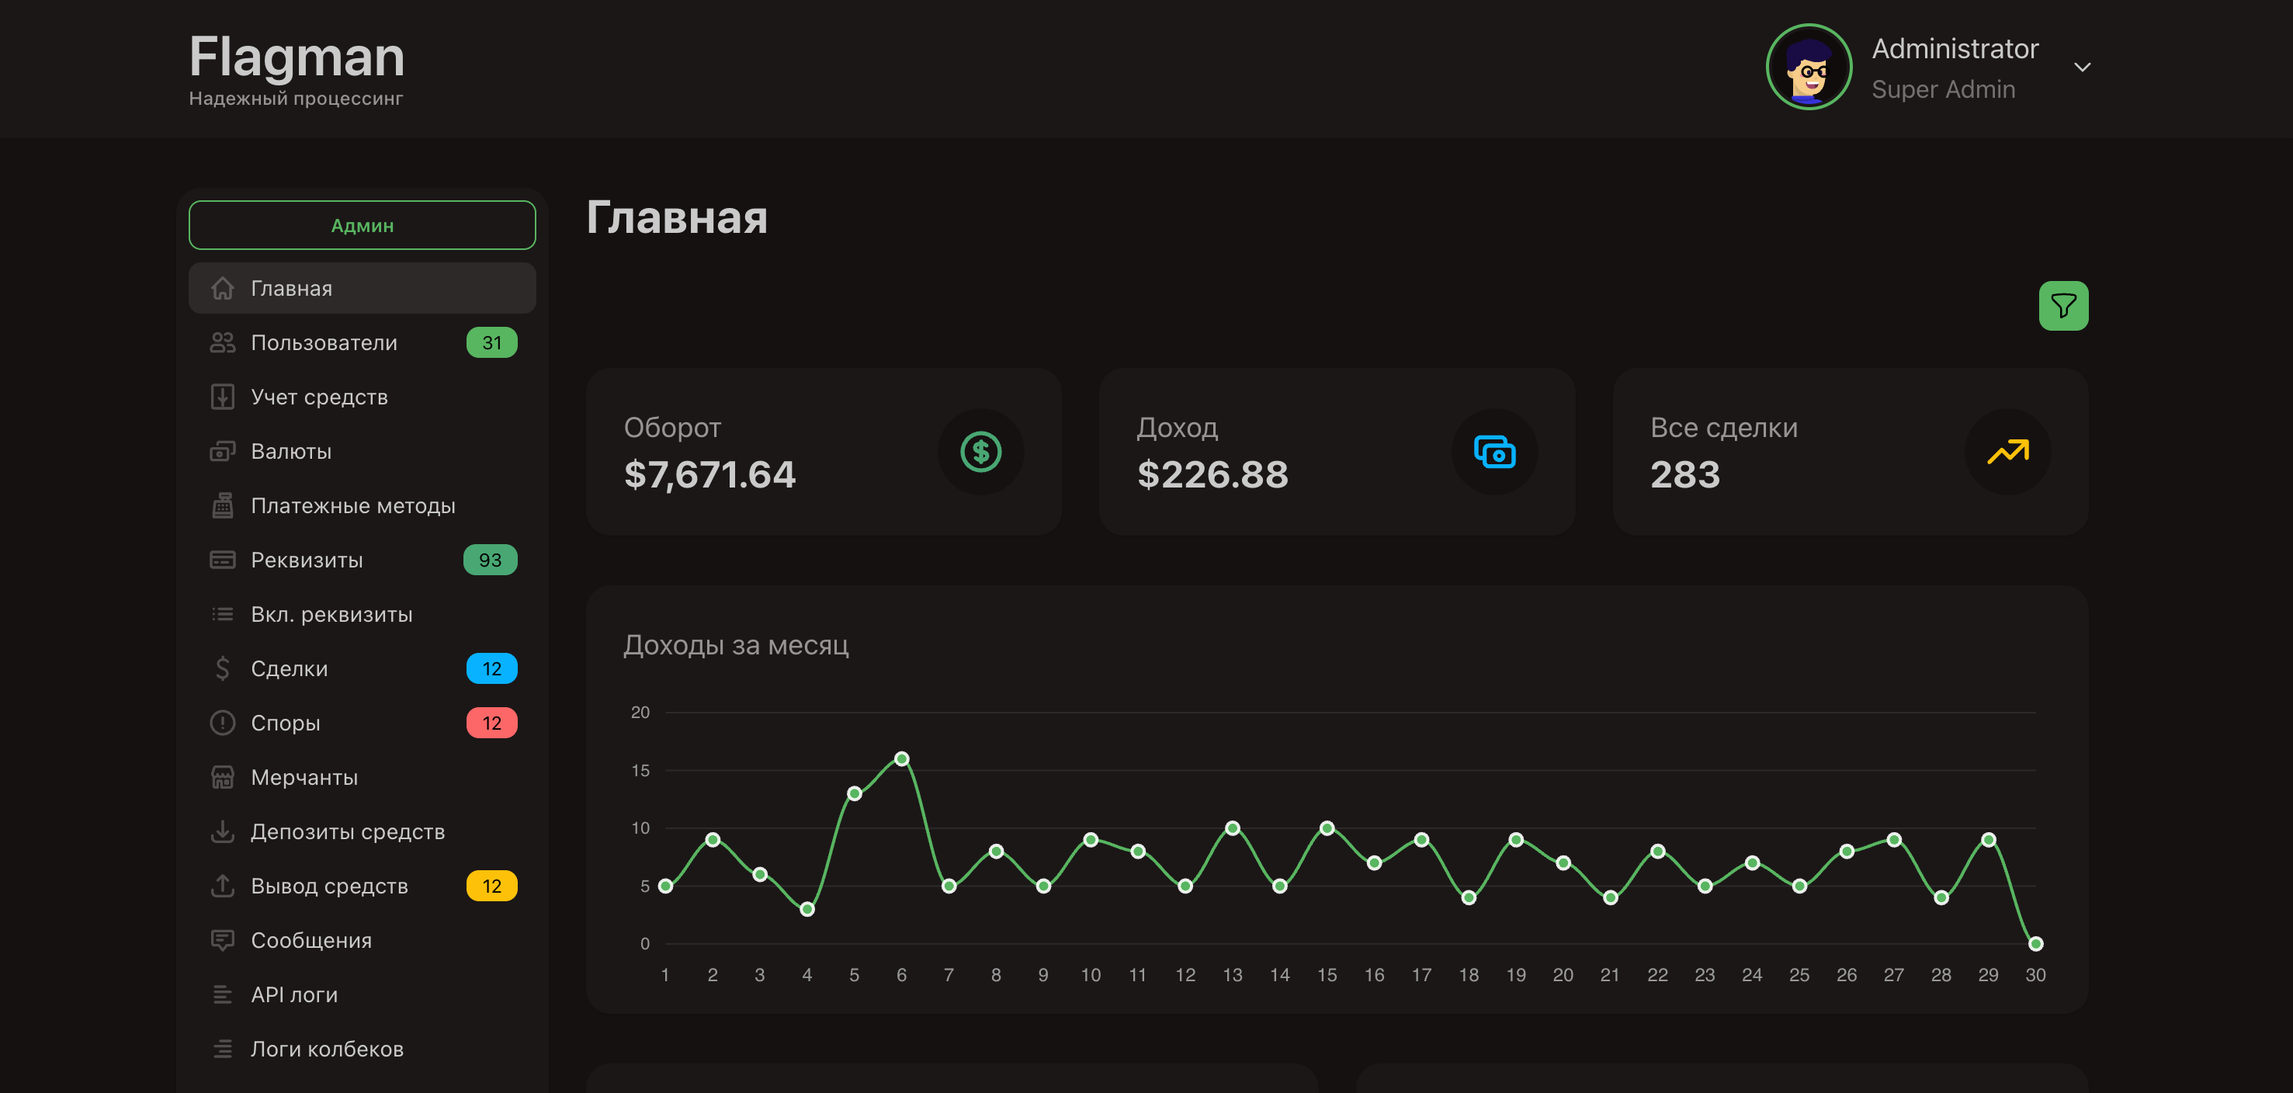
Task: Select API логи in sidebar
Action: point(293,994)
